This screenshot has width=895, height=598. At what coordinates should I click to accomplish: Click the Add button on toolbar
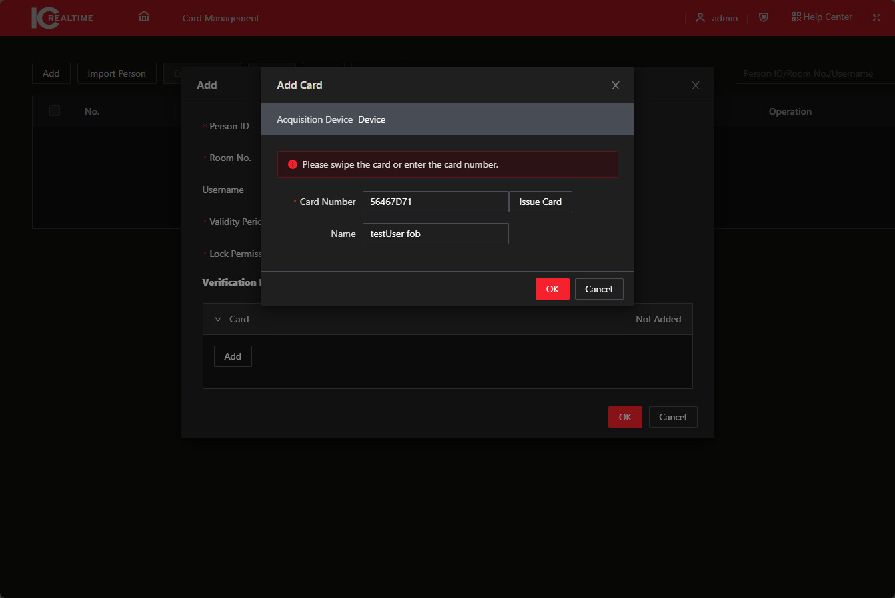51,73
